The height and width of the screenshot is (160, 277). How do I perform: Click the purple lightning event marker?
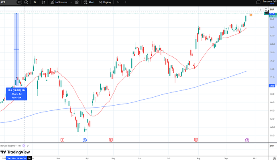pos(247,140)
